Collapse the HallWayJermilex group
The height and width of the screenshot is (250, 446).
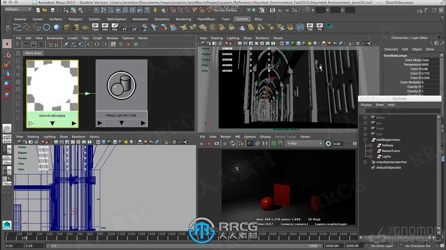(x=365, y=140)
